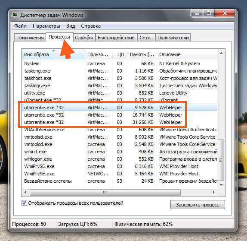Screen dimensions: 247x241
Task: Close the Диспетчер задач window
Action: click(225, 13)
